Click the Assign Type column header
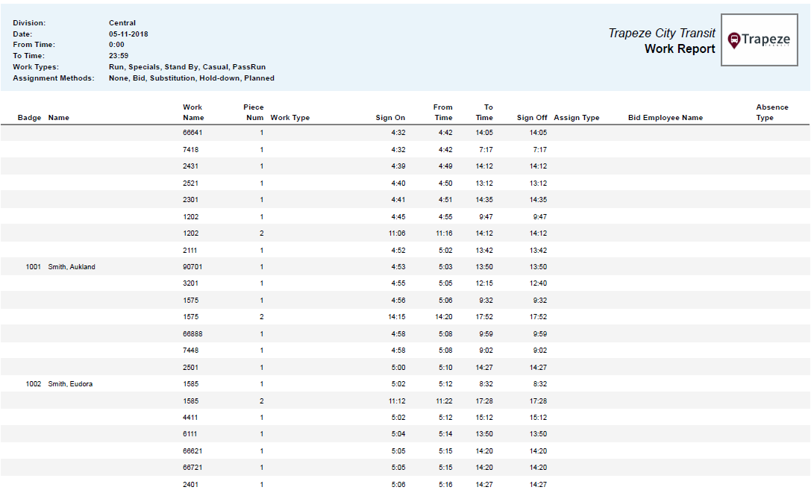 pyautogui.click(x=577, y=118)
